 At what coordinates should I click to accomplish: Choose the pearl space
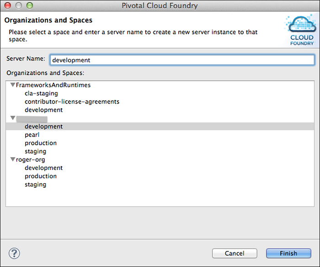coord(32,135)
